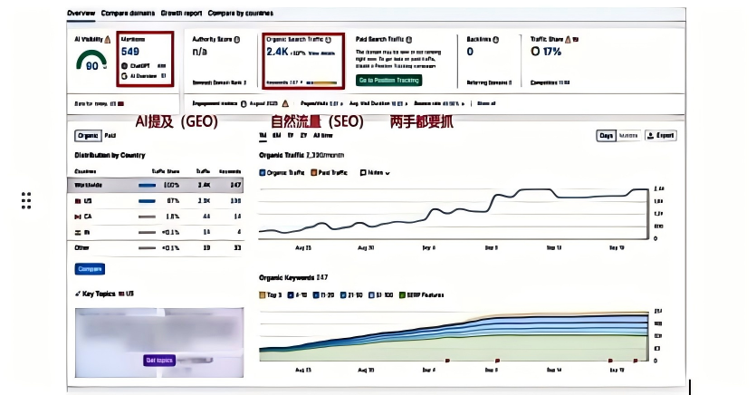Viewport: 756px width, 395px height.
Task: Toggle the Paid Traffic chart checkbox
Action: 314,171
